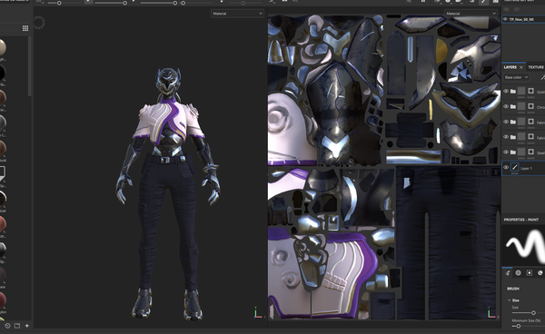Viewport: 545px width, 334px height.
Task: Click the shelf panel's vertical scrollbar
Action: coord(30,66)
